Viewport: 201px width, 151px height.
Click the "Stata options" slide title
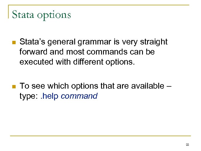point(42,14)
